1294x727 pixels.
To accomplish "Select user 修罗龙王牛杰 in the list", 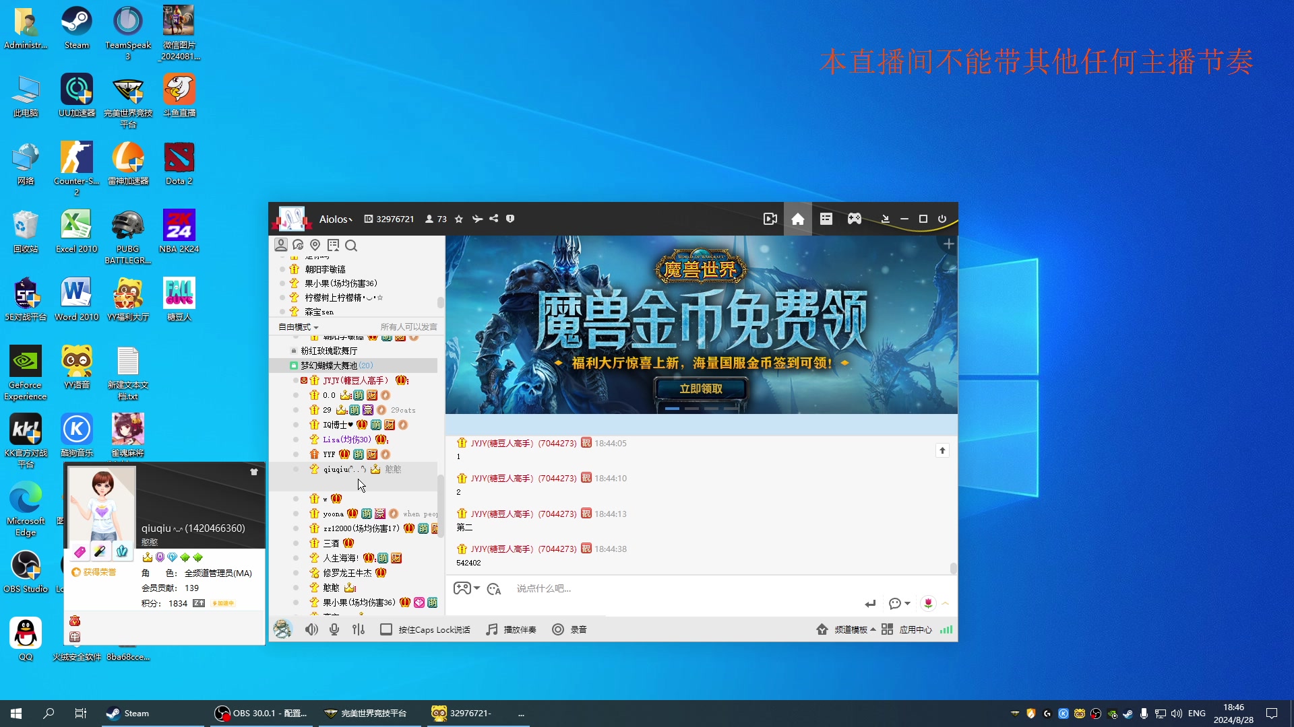I will tap(347, 573).
